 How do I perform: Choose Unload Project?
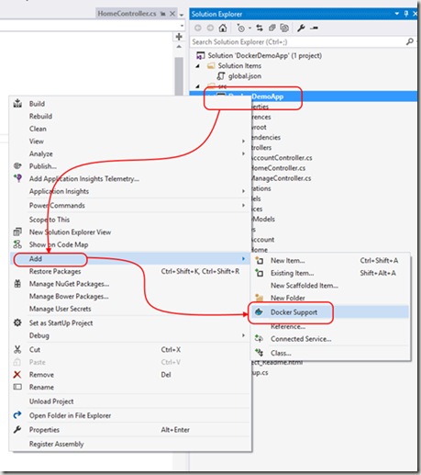click(x=51, y=401)
